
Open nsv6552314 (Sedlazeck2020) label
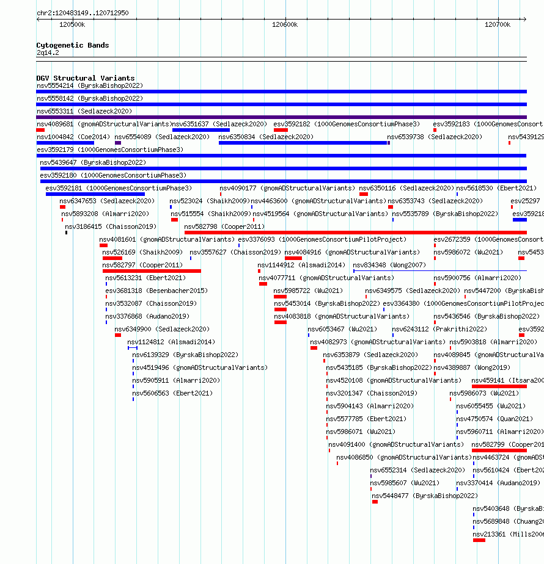pos(417,471)
